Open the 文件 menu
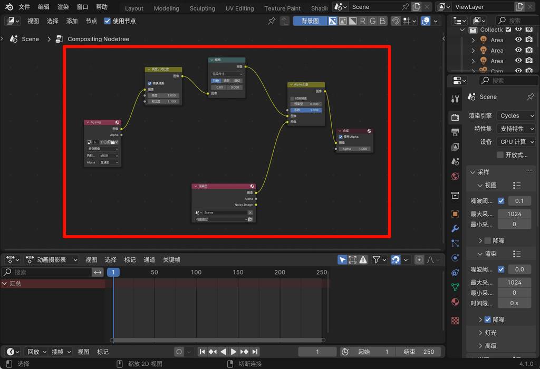The image size is (540, 369). click(x=24, y=7)
